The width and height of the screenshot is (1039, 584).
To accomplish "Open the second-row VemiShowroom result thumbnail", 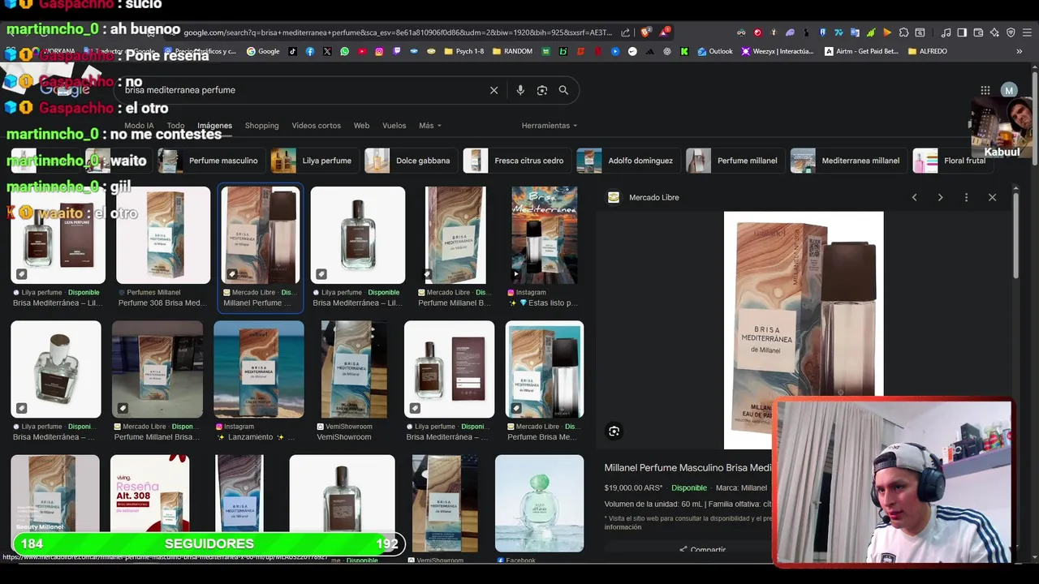I will click(x=354, y=369).
